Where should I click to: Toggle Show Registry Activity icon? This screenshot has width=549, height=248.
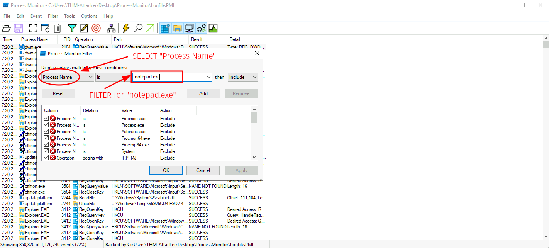(x=165, y=28)
